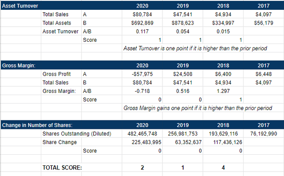Select 2020 diluted shares 482,465,748
Viewport: 284px width, 176px height.
[142, 134]
